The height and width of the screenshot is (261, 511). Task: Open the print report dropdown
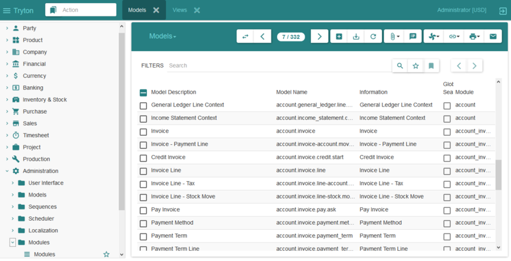coord(475,36)
